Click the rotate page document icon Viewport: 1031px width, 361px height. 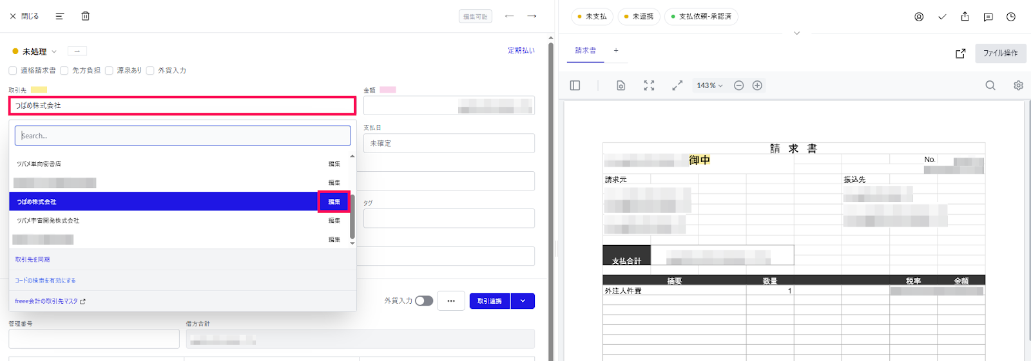point(621,86)
